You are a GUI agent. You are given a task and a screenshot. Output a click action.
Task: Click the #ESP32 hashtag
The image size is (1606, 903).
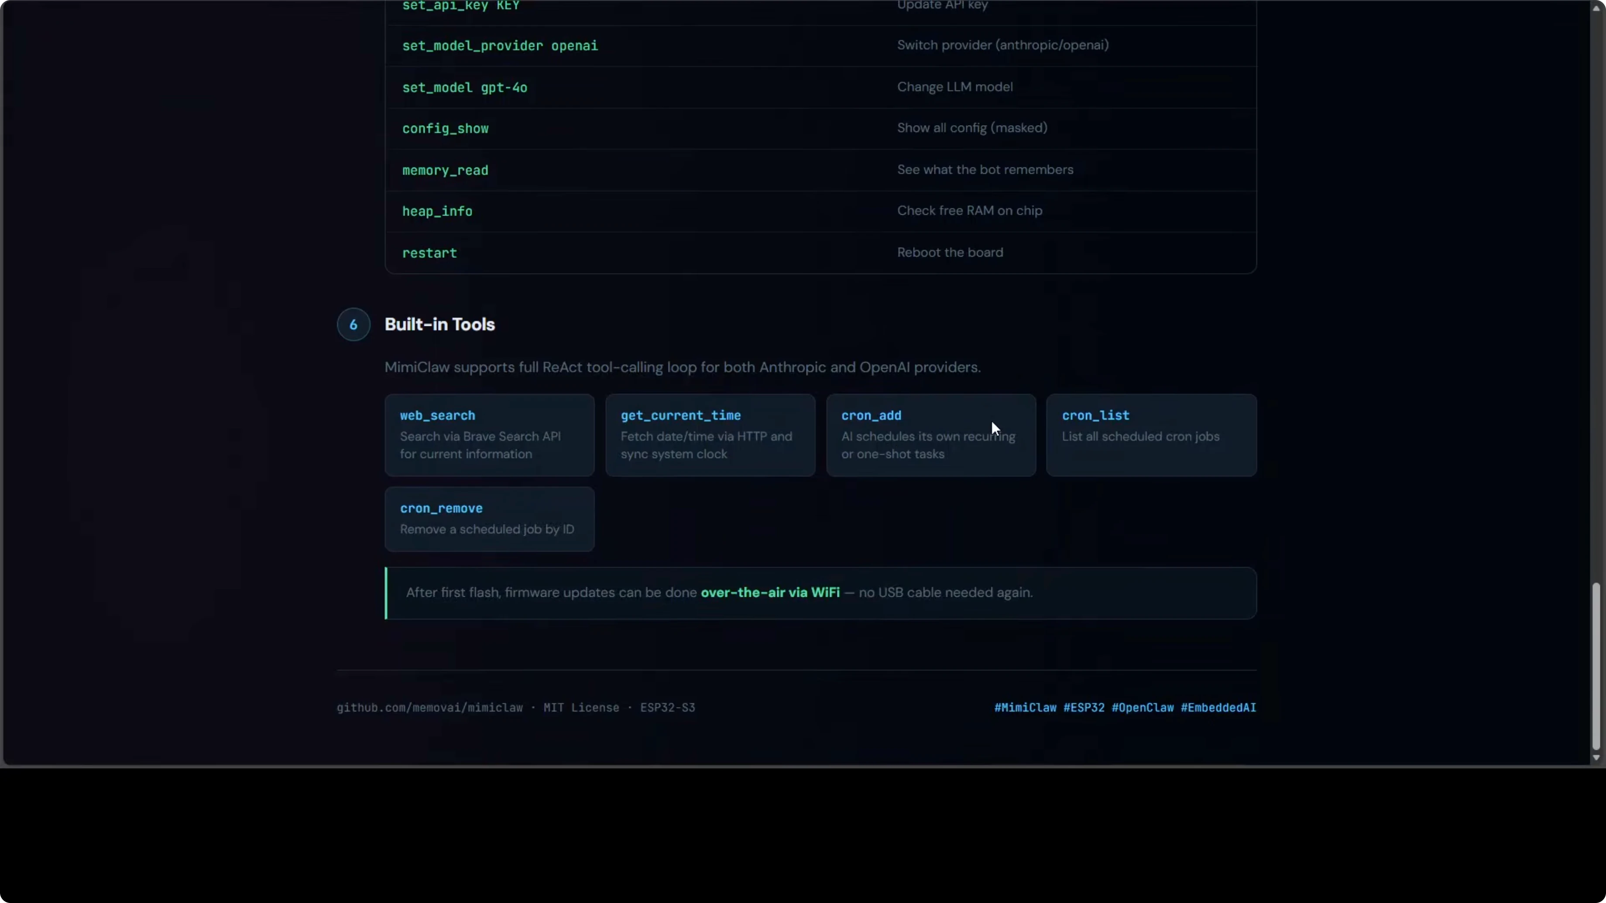(1084, 707)
